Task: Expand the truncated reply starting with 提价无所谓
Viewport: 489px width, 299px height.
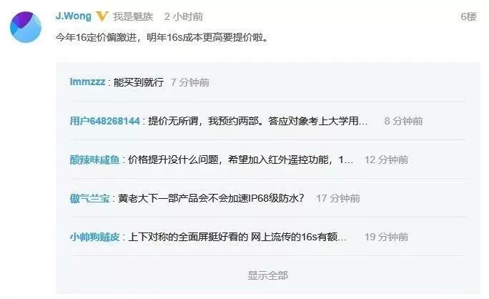Action: pyautogui.click(x=257, y=121)
